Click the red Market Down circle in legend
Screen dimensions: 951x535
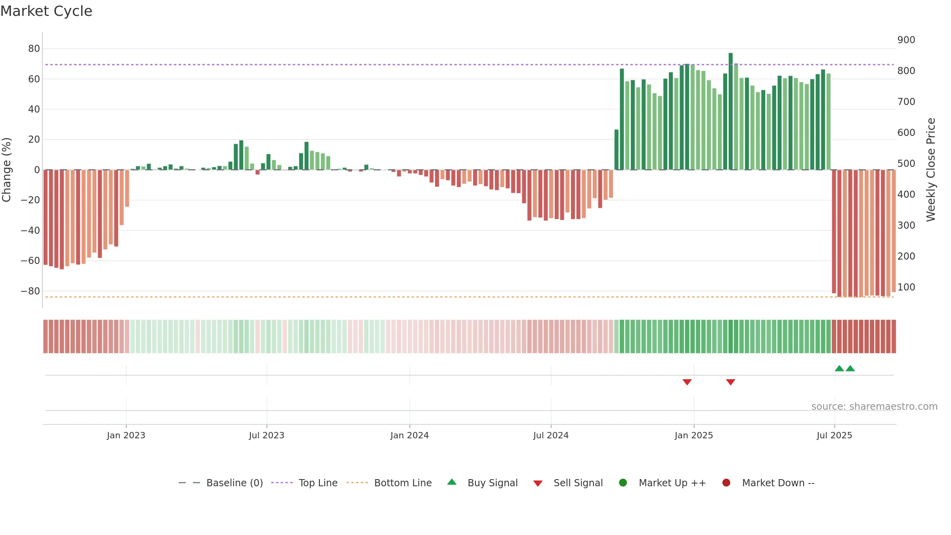(x=726, y=483)
